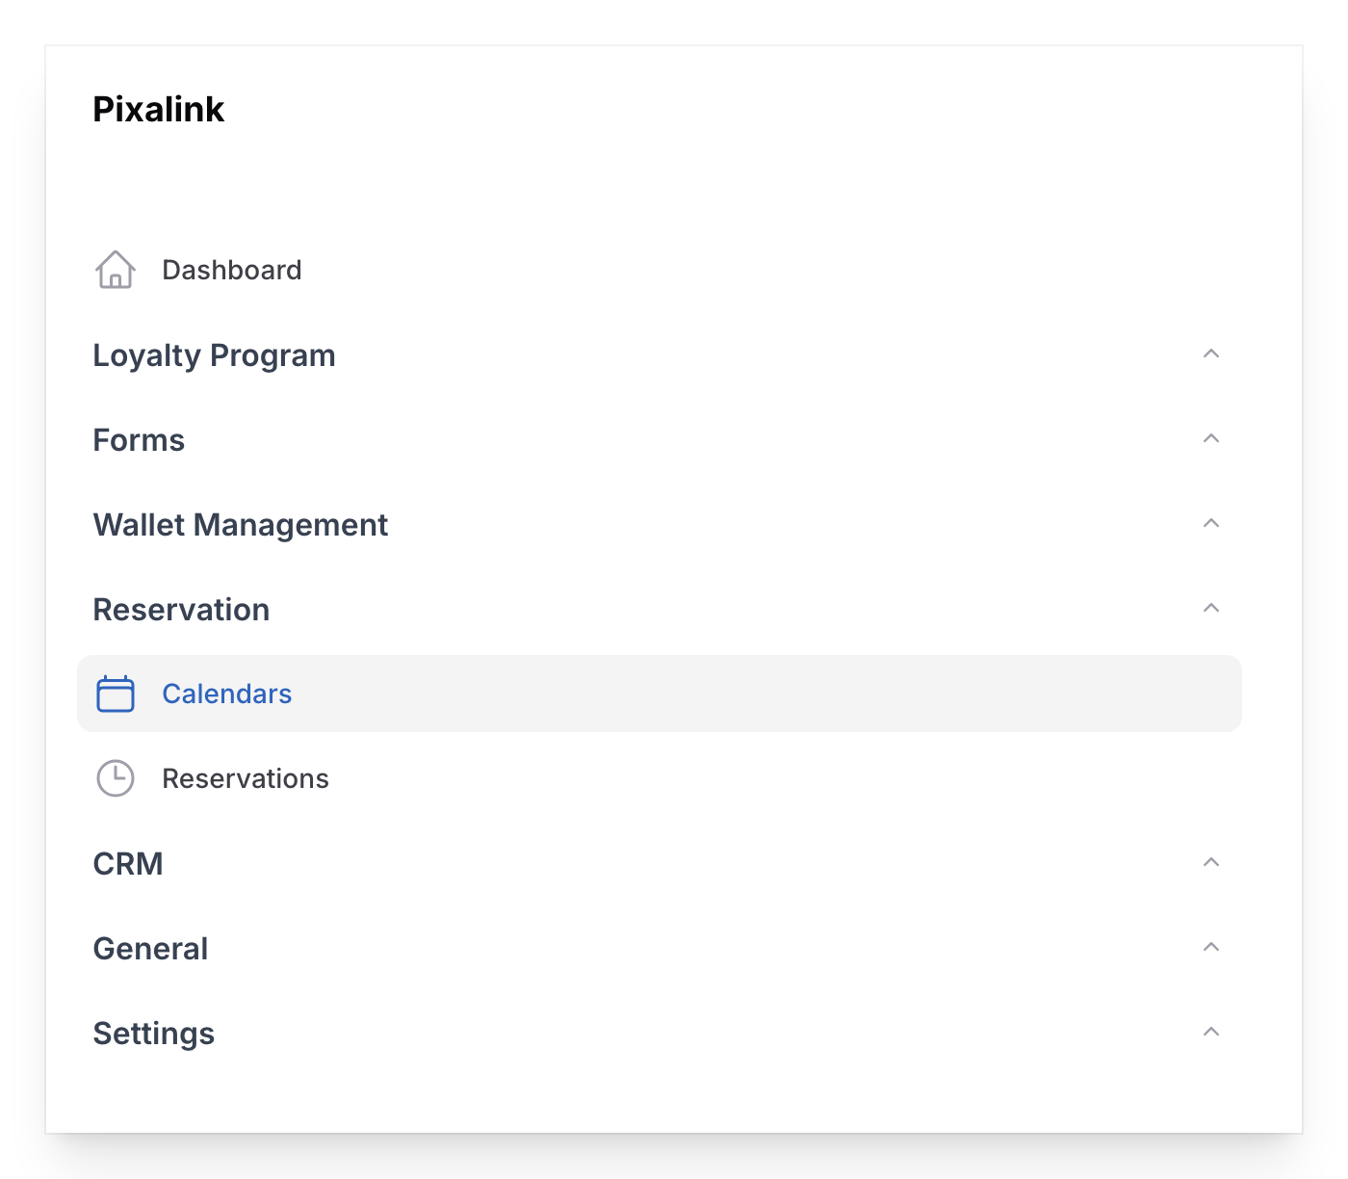Collapse the Wallet Management section

tap(1212, 523)
